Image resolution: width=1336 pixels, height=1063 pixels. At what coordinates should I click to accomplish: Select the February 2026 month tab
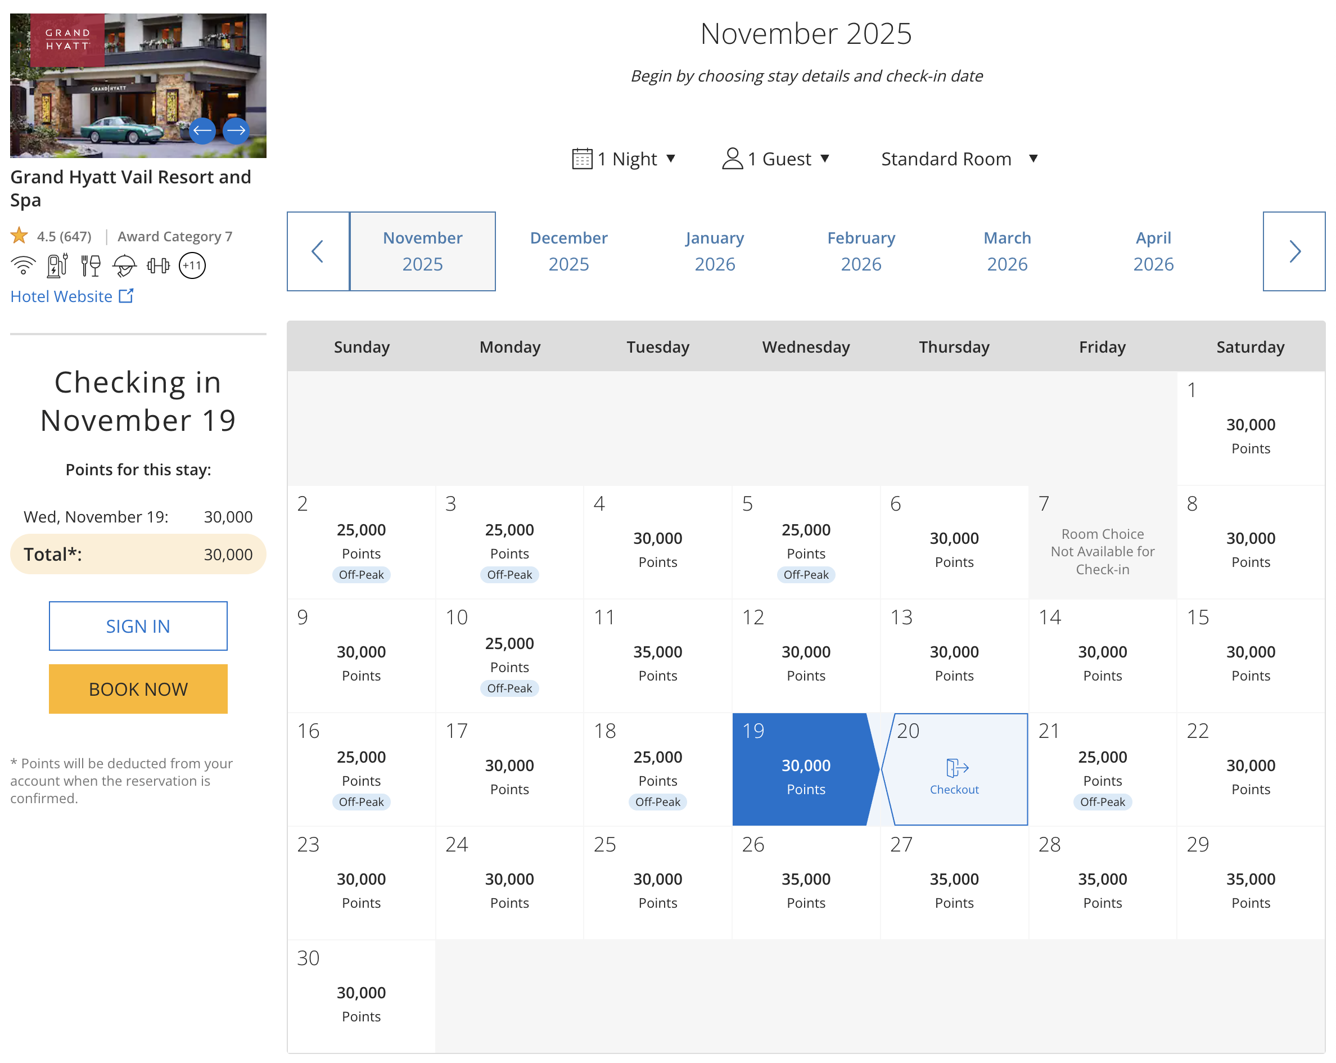pyautogui.click(x=861, y=251)
